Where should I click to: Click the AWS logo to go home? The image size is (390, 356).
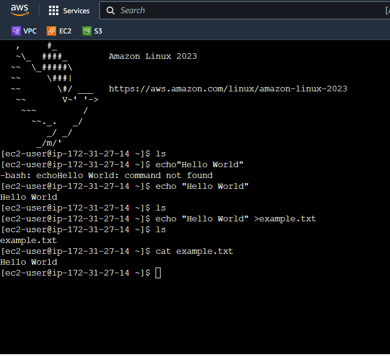click(19, 10)
